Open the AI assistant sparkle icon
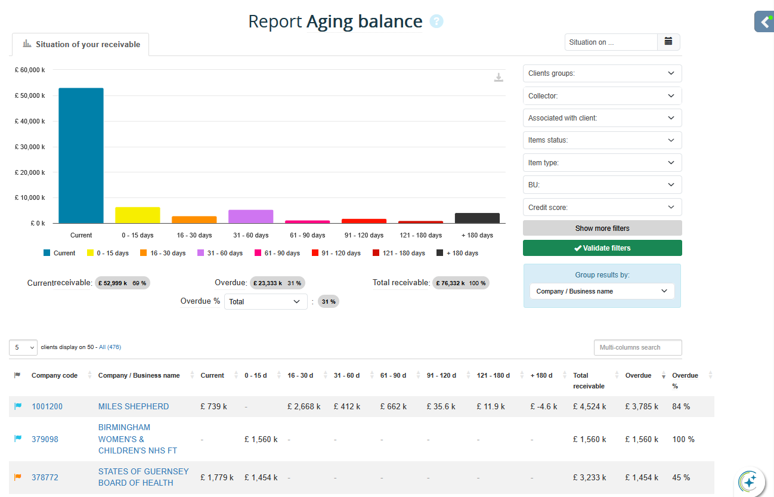774x497 pixels. coord(750,481)
